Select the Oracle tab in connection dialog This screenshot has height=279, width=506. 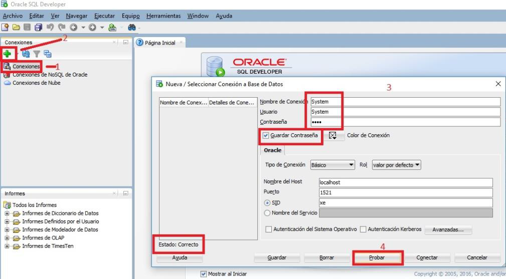click(272, 150)
